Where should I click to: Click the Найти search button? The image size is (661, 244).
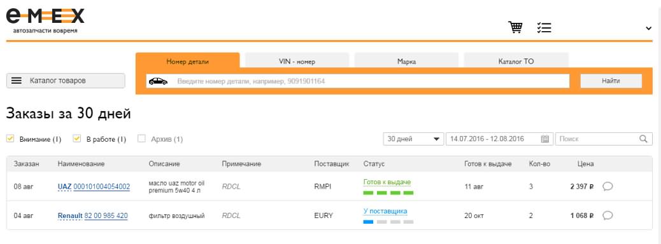(611, 81)
